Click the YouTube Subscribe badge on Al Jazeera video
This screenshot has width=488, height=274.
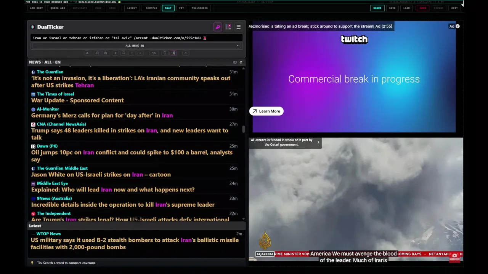coord(454,257)
